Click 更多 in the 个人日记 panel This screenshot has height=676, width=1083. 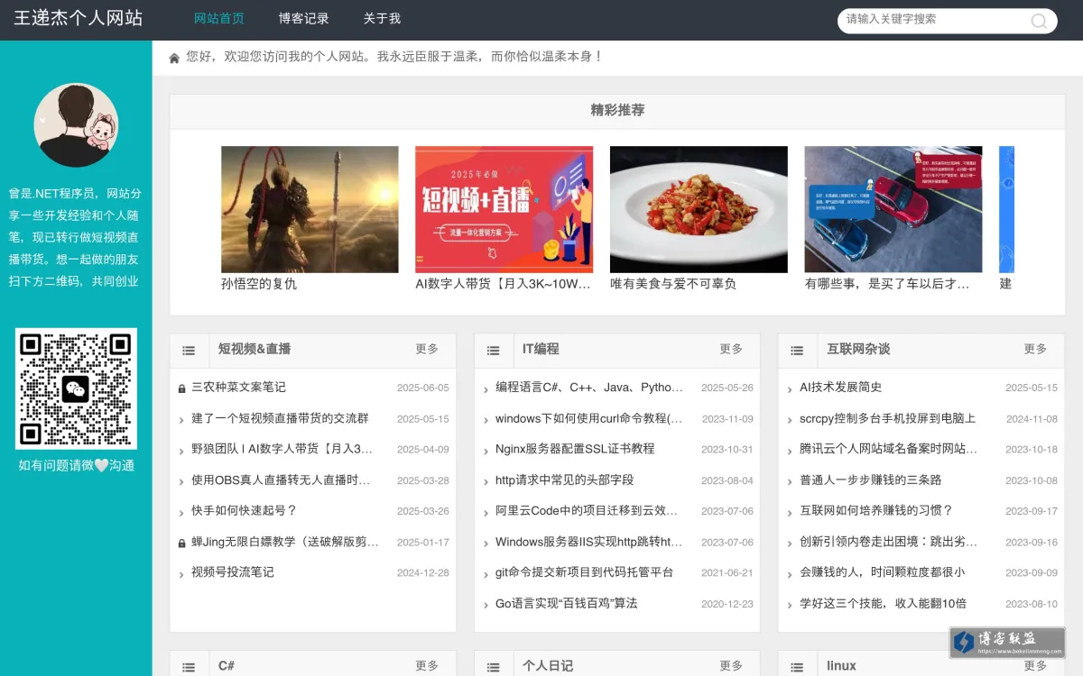point(731,666)
